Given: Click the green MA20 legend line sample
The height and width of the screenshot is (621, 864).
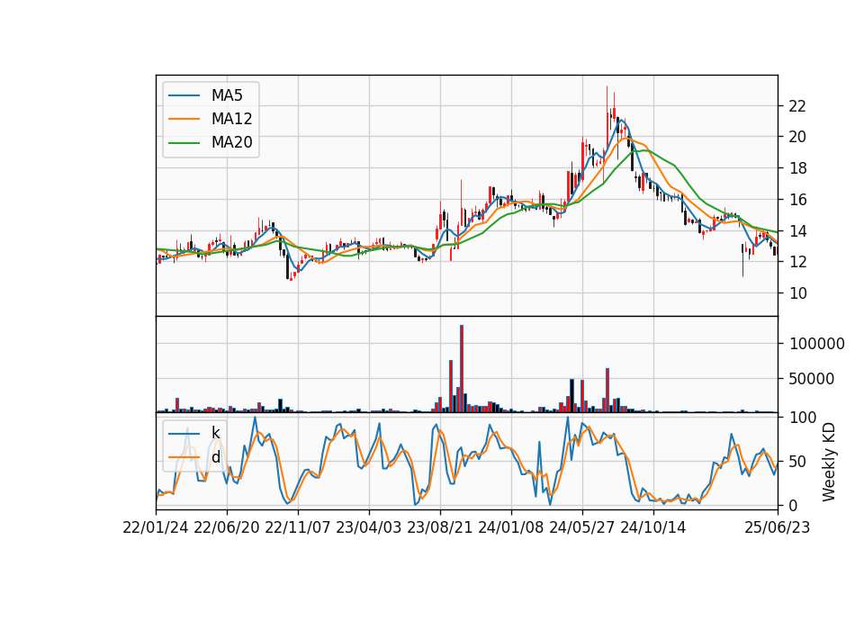Looking at the screenshot, I should tap(184, 142).
